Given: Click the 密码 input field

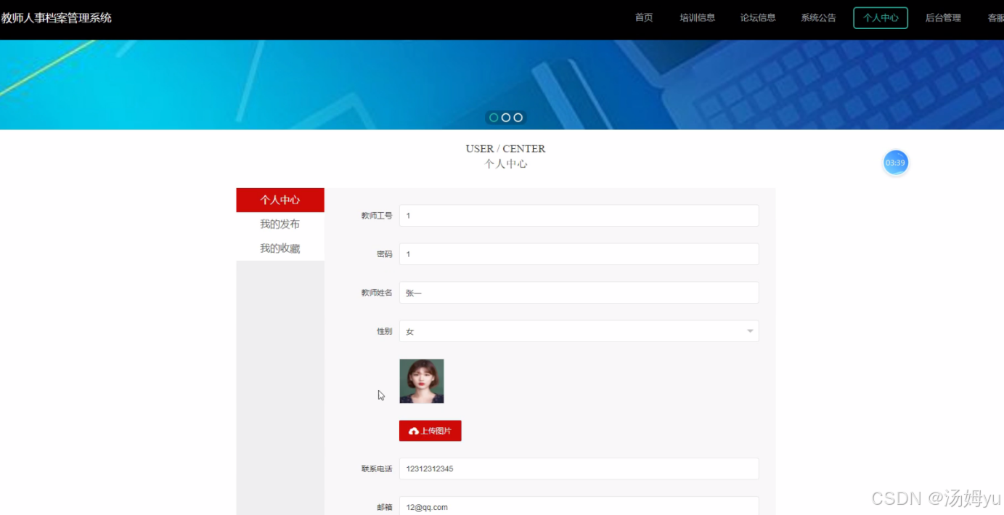Looking at the screenshot, I should (579, 254).
